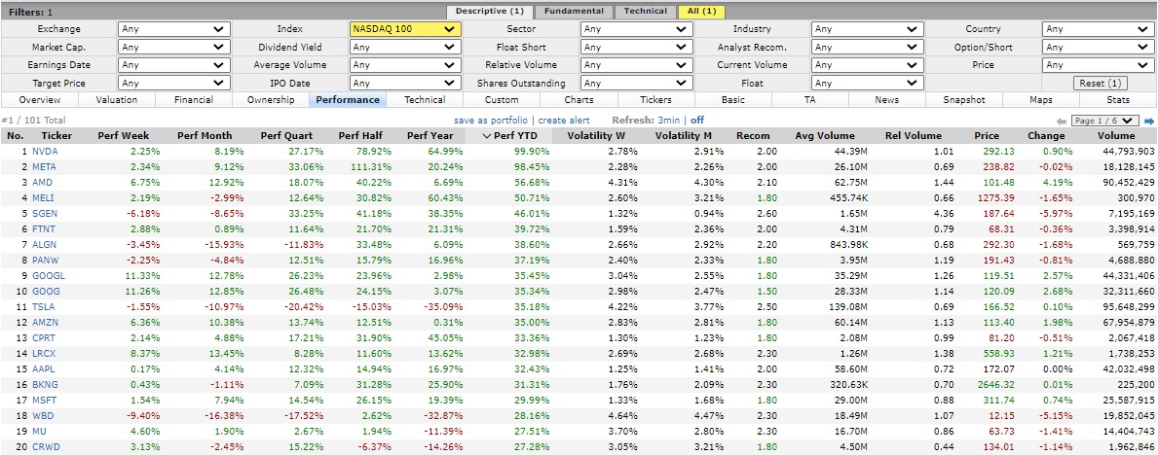Open the Overview view tab

coord(40,99)
